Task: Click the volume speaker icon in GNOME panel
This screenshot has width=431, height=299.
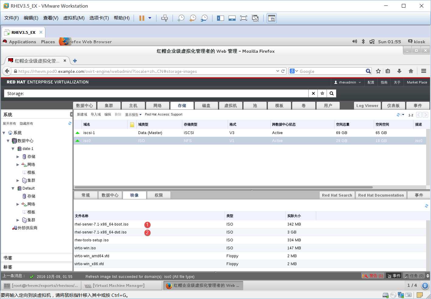Action: pyautogui.click(x=355, y=41)
